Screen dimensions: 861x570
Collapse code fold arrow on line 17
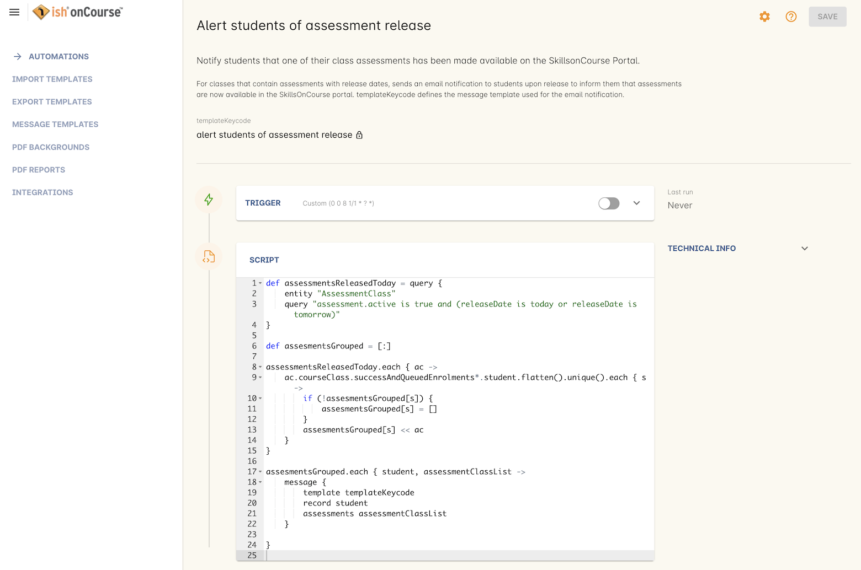tap(261, 472)
